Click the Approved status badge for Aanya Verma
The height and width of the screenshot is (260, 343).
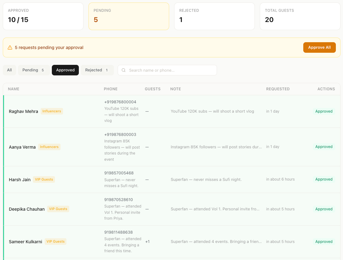(x=324, y=147)
